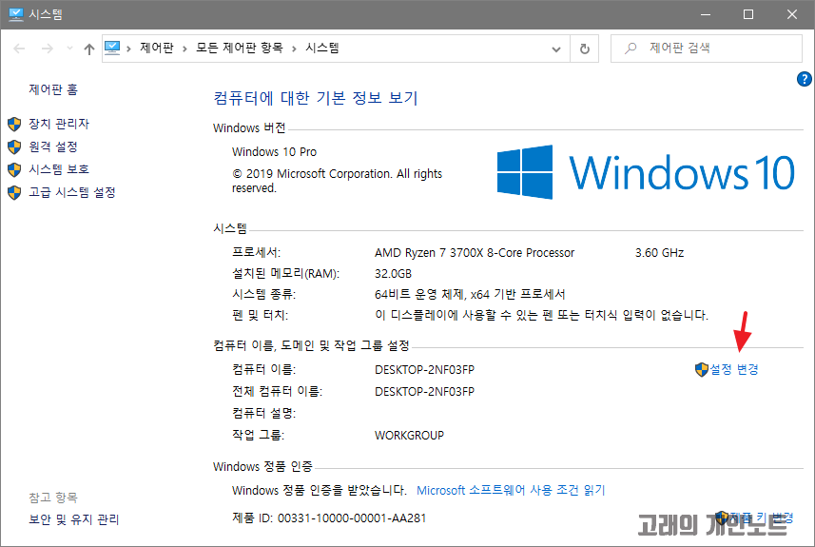Select the 3.60 GHz value

coord(660,253)
